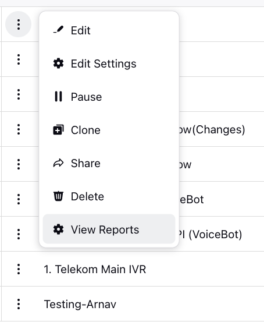Click the clone duplicate icon
This screenshot has width=264, height=325.
click(58, 130)
